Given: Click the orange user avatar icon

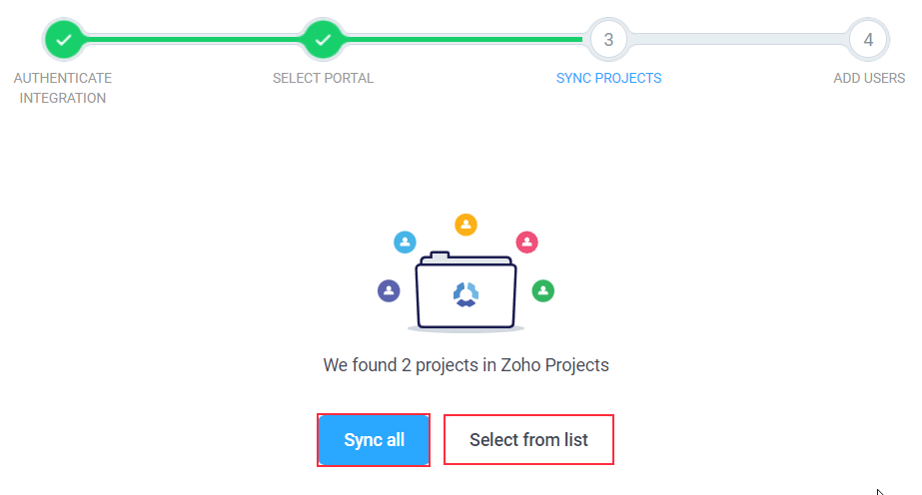Looking at the screenshot, I should coord(465,225).
